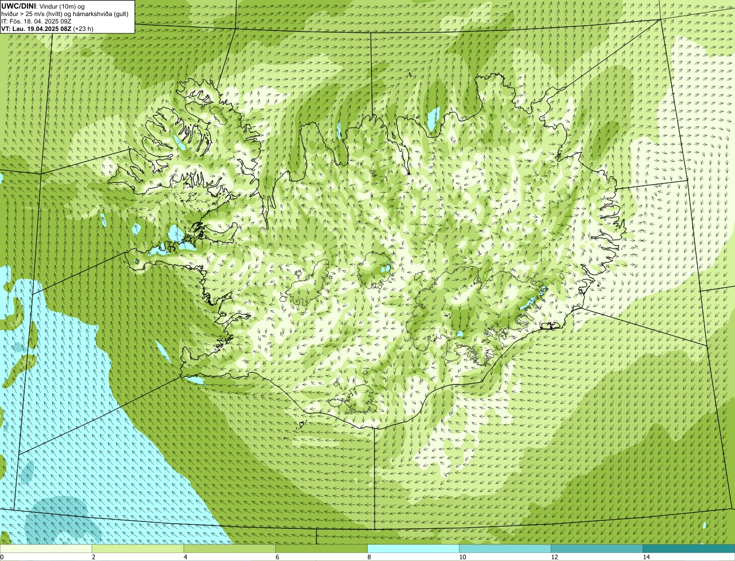Click the forecast offset '(+23 h)'
The height and width of the screenshot is (561, 735).
(83, 29)
